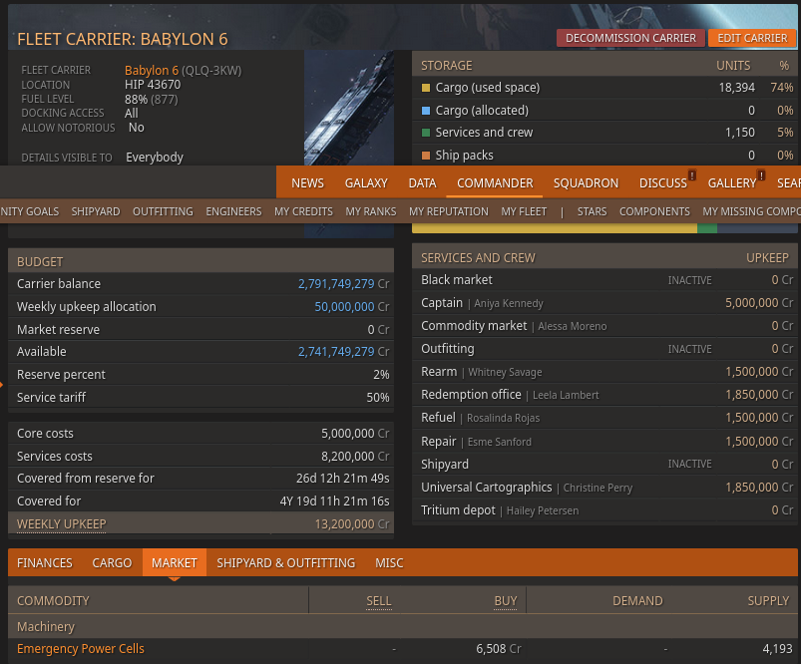801x664 pixels.
Task: Click the Carrier balance value 2,791,749,279 Cr
Action: (x=343, y=284)
